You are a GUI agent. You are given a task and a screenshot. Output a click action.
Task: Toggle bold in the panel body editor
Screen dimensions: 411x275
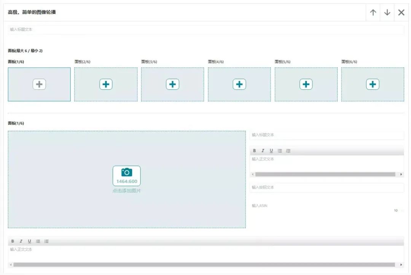(254, 151)
